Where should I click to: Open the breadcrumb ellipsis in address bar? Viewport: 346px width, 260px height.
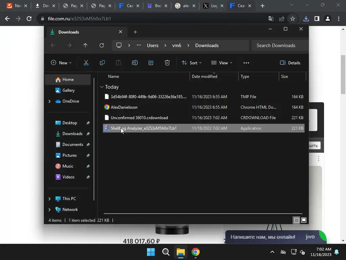click(x=139, y=45)
